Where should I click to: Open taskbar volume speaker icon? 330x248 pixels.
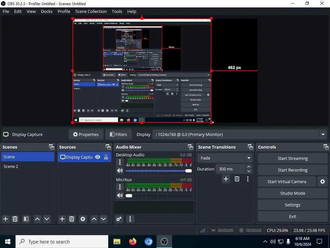pyautogui.click(x=273, y=242)
